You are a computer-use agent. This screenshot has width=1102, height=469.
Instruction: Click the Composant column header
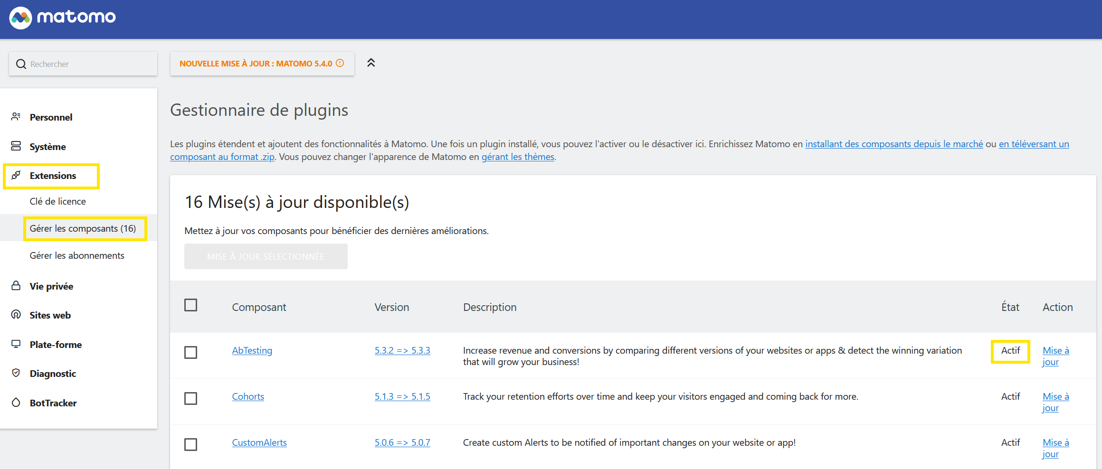259,307
